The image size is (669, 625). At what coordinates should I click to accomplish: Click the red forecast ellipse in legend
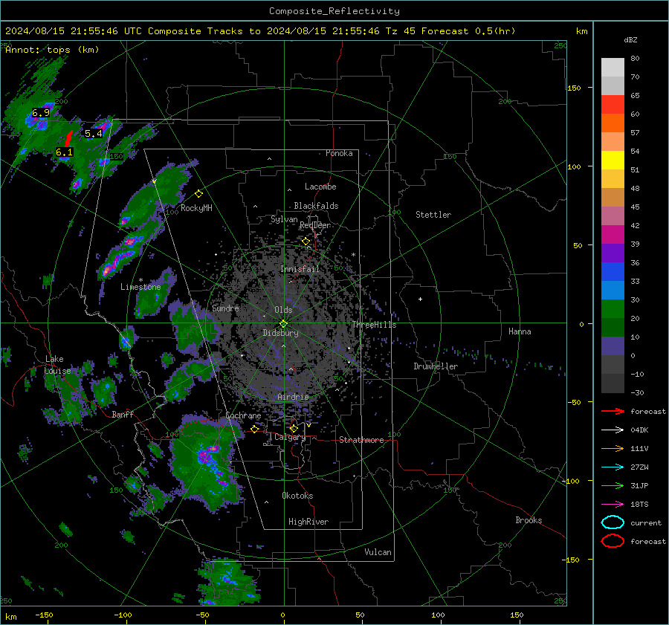pyautogui.click(x=613, y=541)
